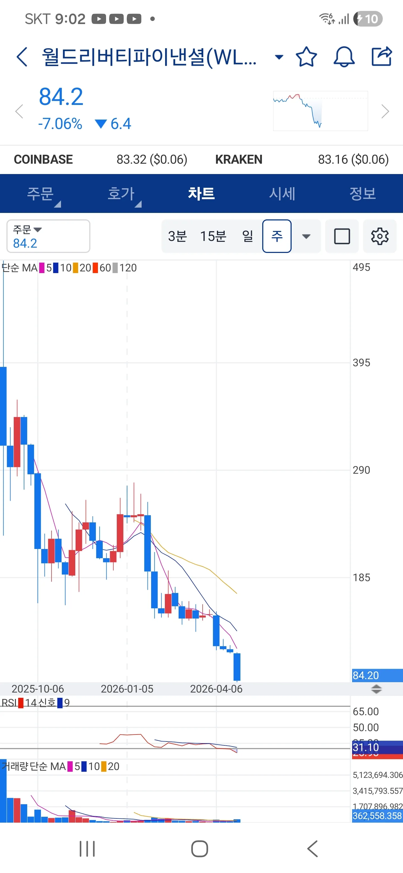Tap the 31.10 RSI value label
The image size is (403, 873).
377,747
